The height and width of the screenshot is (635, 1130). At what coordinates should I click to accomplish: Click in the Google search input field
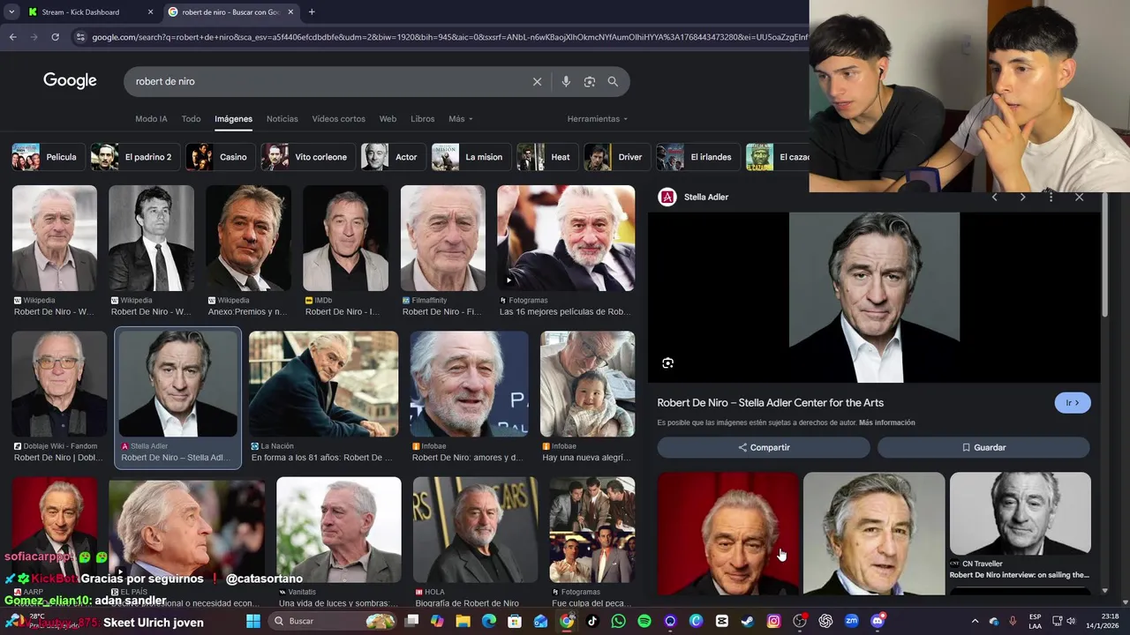(x=327, y=81)
